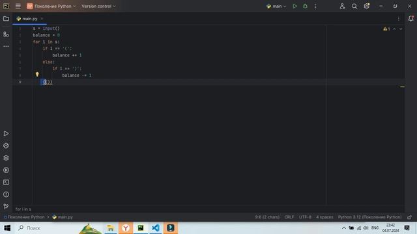417x234 pixels.
Task: Open the volume control in tray
Action: pyautogui.click(x=366, y=228)
